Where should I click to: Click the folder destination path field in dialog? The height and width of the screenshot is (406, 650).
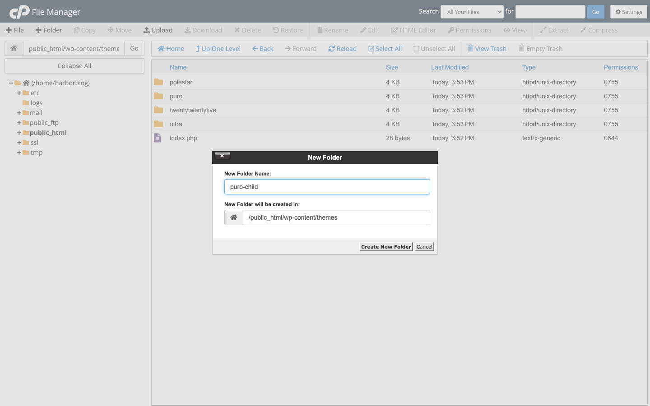click(x=336, y=217)
